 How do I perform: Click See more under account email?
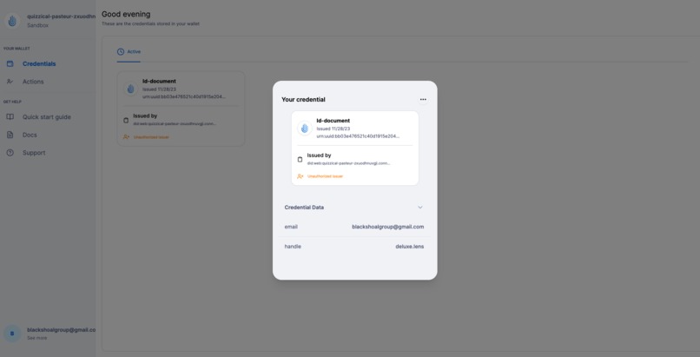click(x=36, y=338)
